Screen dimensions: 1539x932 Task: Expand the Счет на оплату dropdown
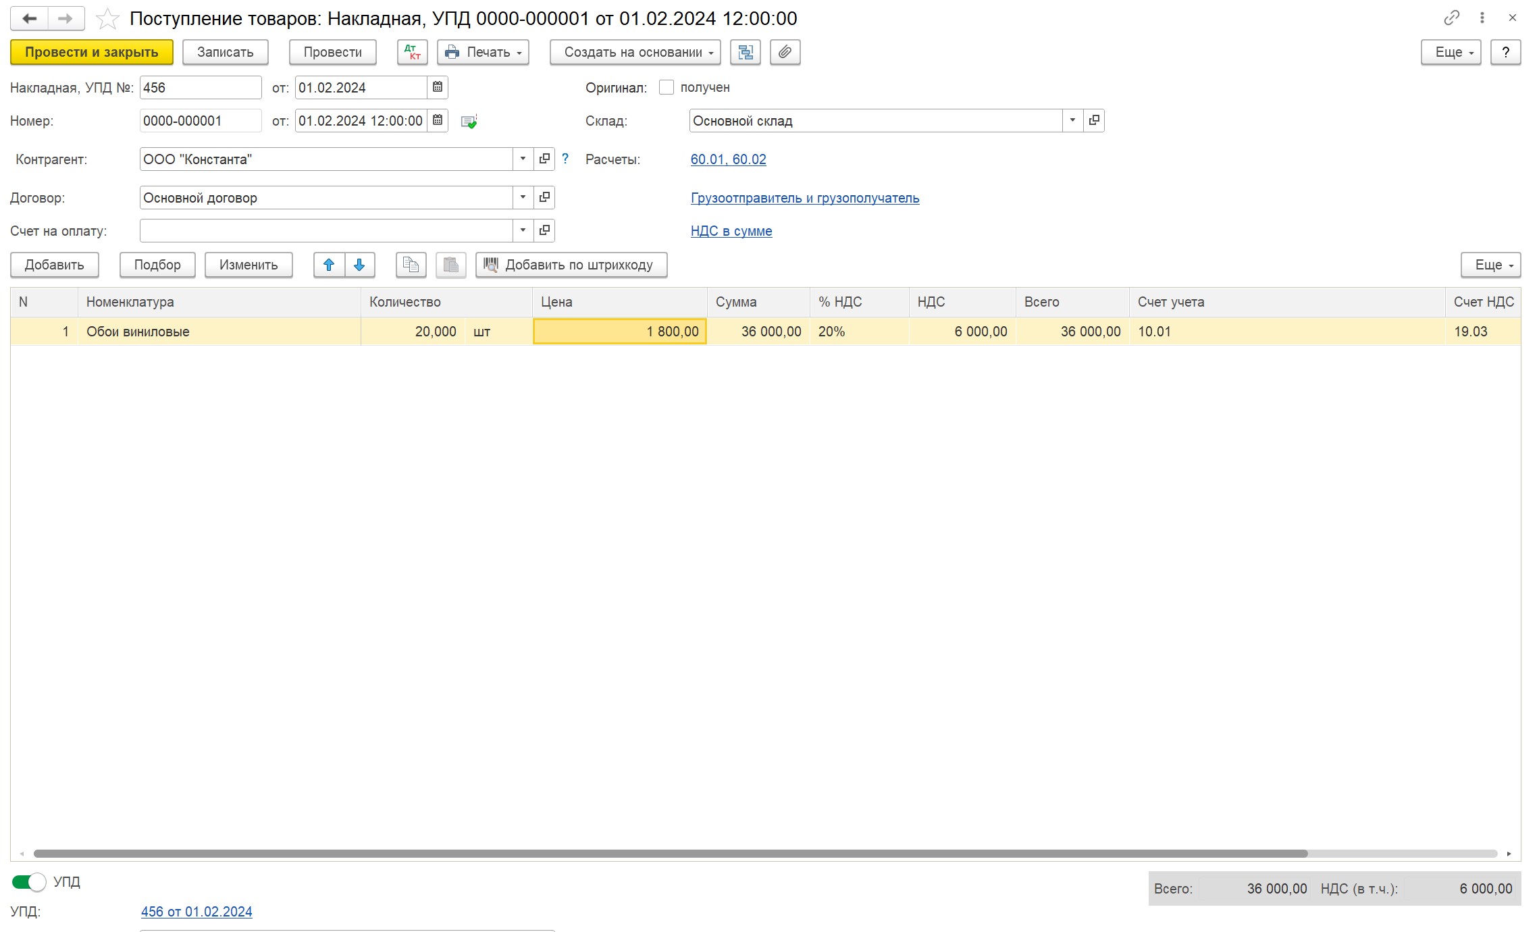pyautogui.click(x=523, y=230)
